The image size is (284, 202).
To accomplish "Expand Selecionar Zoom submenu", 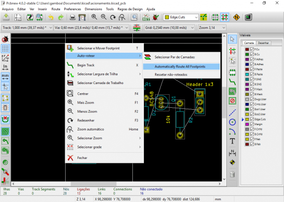I will coord(104,138).
